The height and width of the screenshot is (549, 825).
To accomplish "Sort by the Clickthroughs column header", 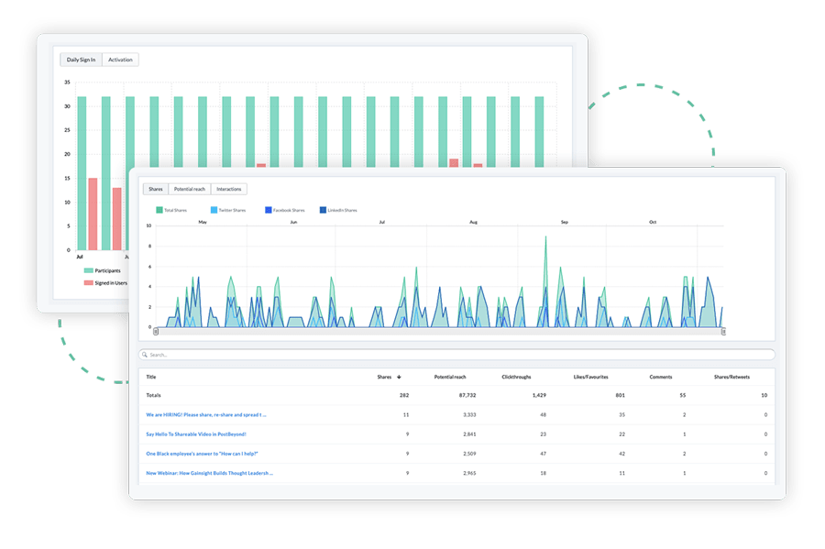I will (516, 377).
